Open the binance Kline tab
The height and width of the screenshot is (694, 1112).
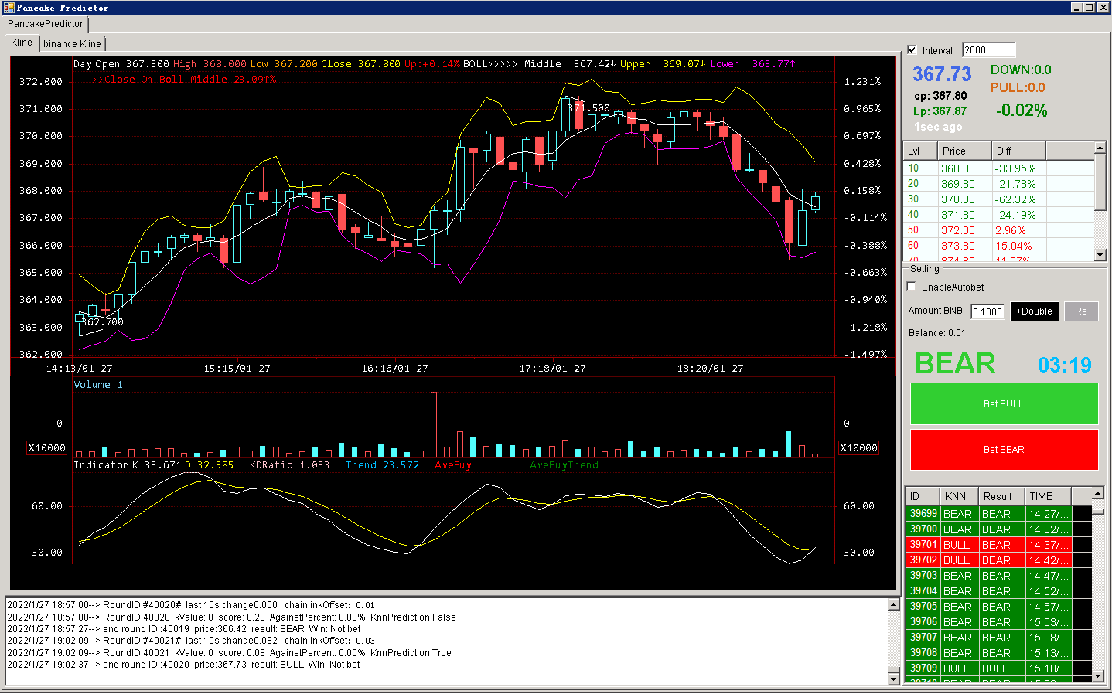(72, 44)
